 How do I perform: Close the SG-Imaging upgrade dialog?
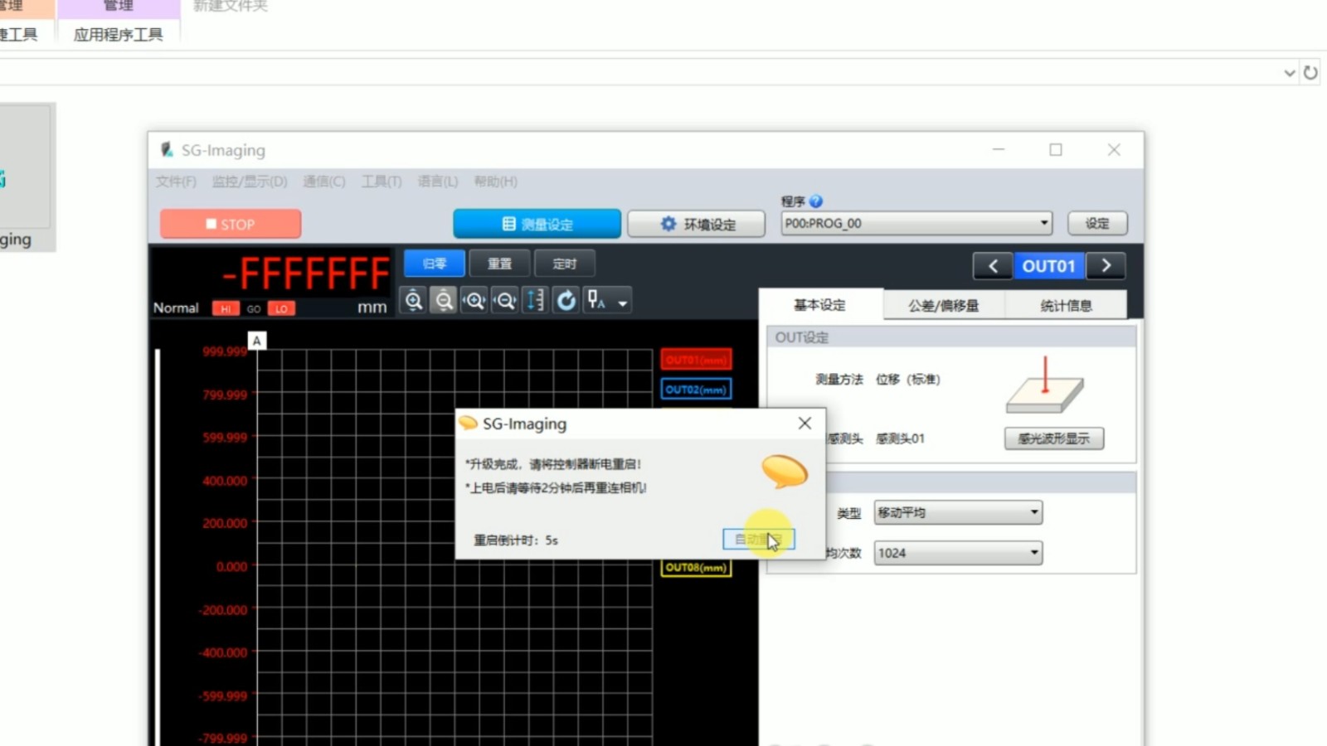[x=804, y=424]
